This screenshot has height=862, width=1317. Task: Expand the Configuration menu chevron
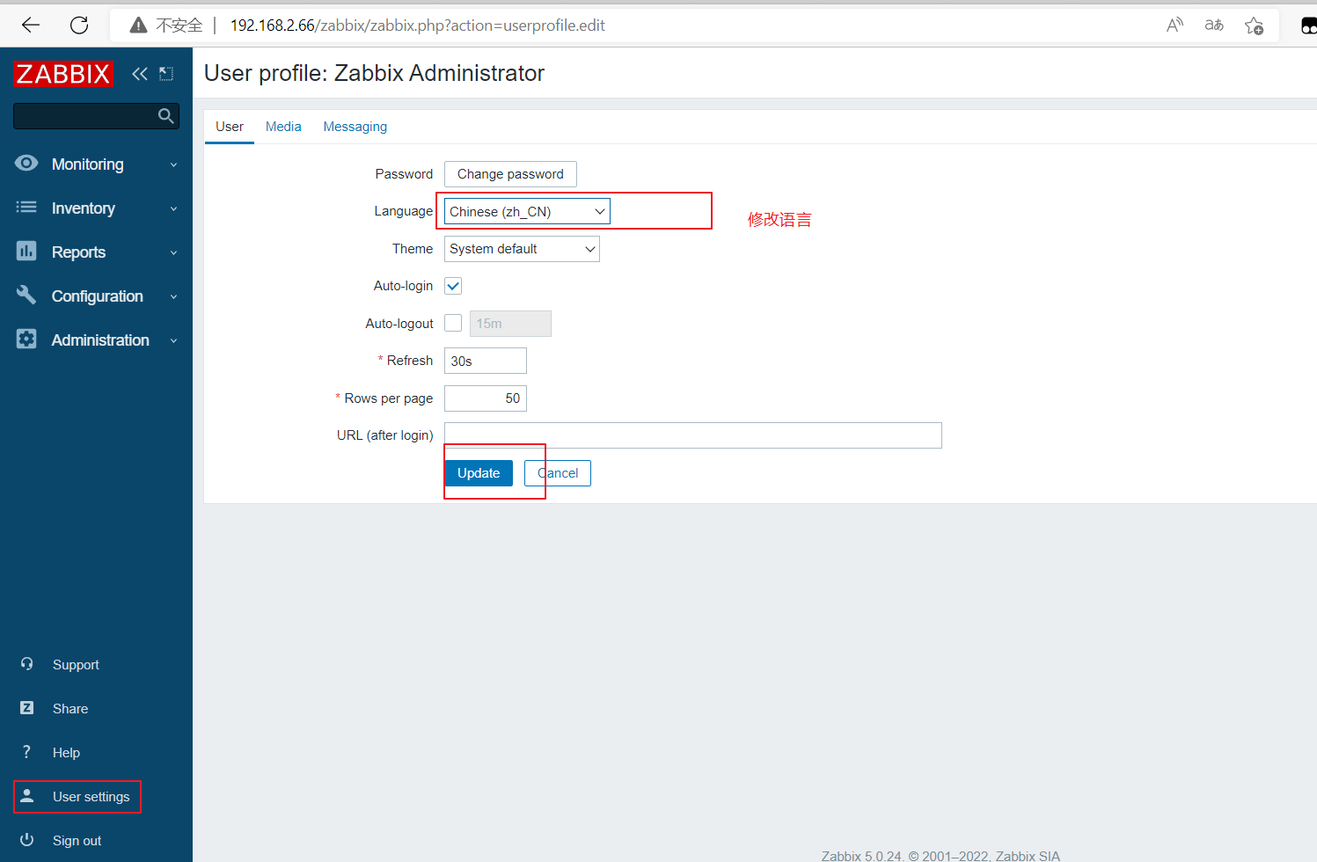[x=173, y=296]
